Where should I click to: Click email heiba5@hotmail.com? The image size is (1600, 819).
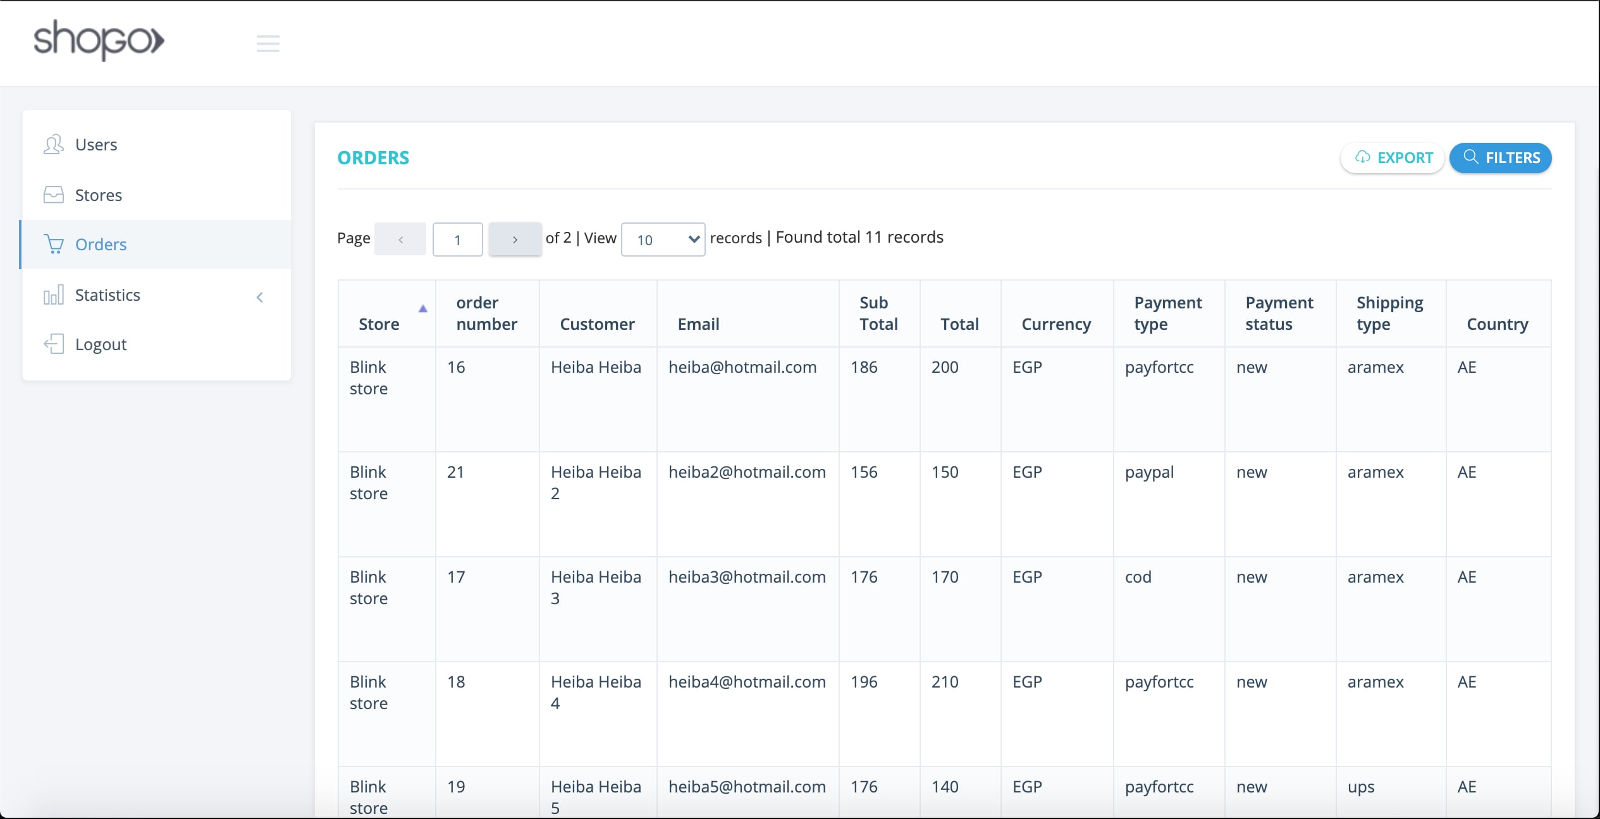click(747, 787)
